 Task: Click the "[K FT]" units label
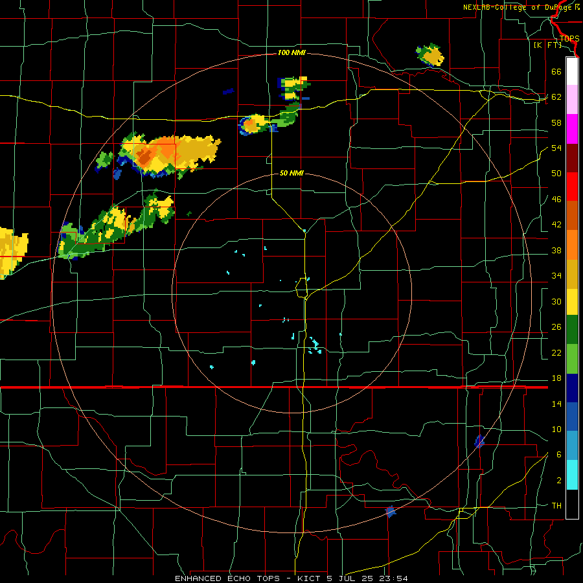[x=547, y=45]
